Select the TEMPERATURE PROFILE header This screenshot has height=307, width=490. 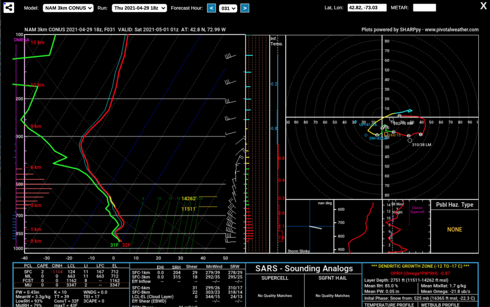387,304
